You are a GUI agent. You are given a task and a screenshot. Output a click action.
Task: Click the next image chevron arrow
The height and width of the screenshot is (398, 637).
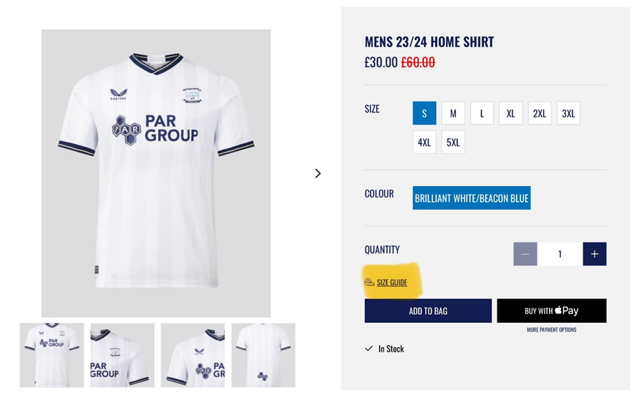[x=318, y=174]
